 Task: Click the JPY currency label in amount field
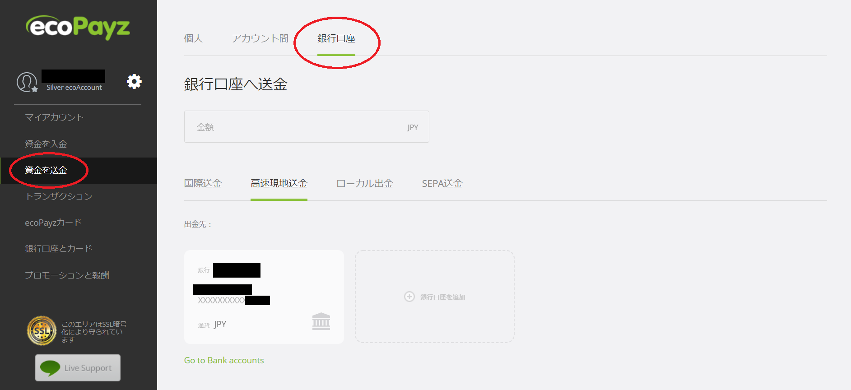[413, 127]
